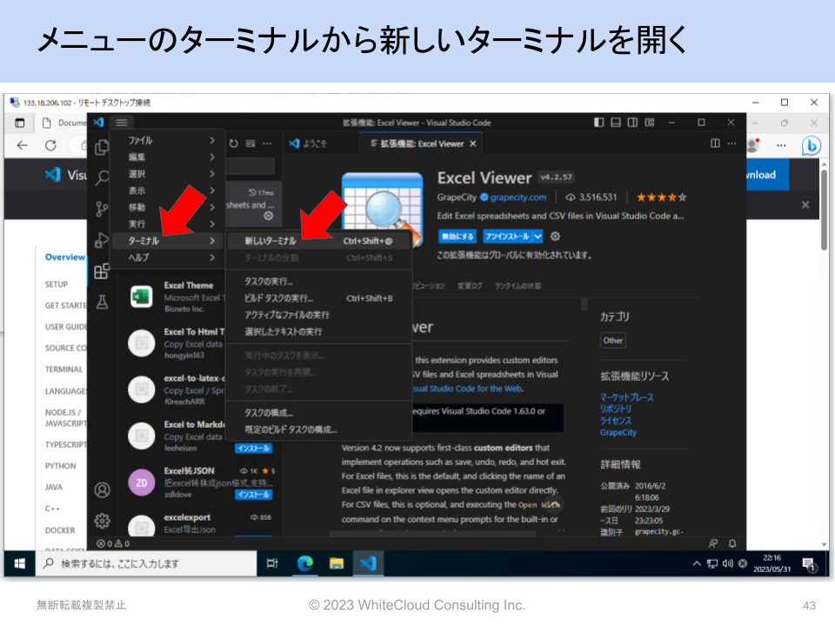Open the ライセンス resource link
This screenshot has width=835, height=626.
coord(616,421)
